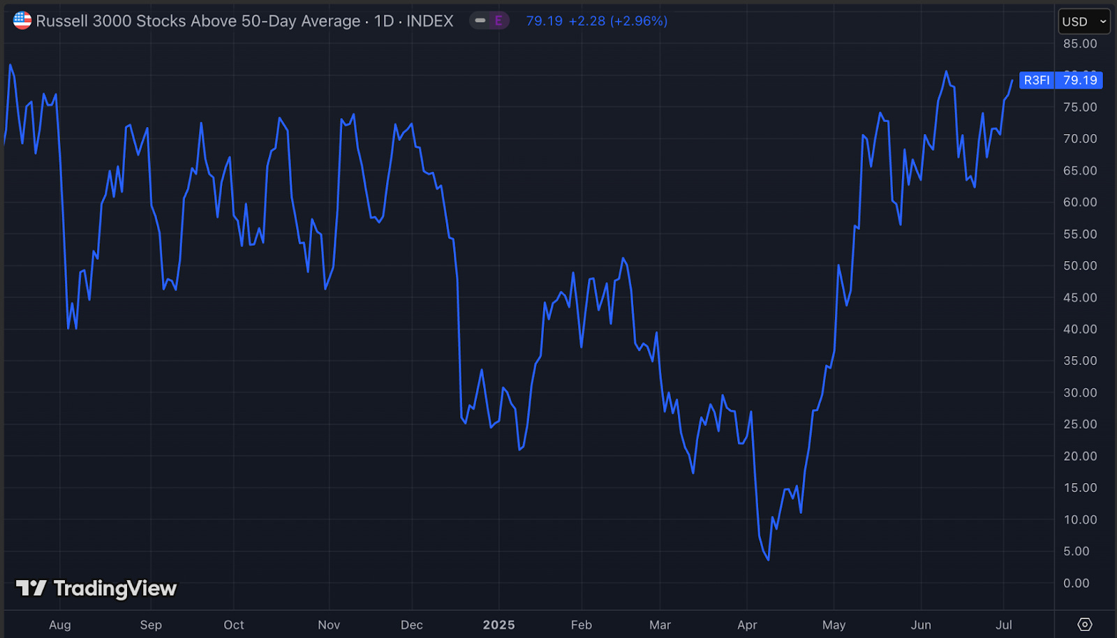Click the US flag symbol icon
The image size is (1117, 638).
pyautogui.click(x=21, y=20)
